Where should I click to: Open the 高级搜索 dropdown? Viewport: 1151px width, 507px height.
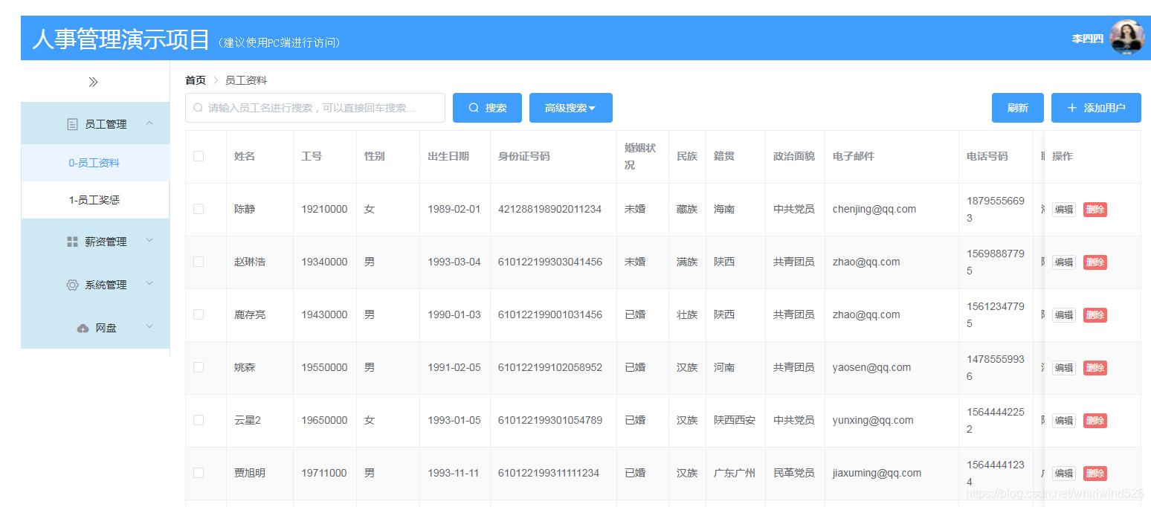(x=570, y=108)
